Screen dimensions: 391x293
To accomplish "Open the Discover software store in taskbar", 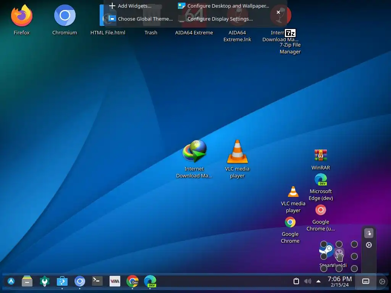I will [x=62, y=281].
